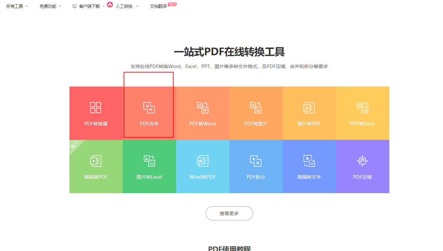This screenshot has height=251, width=443.
Task: Click the 查看更多 button
Action: 229,213
